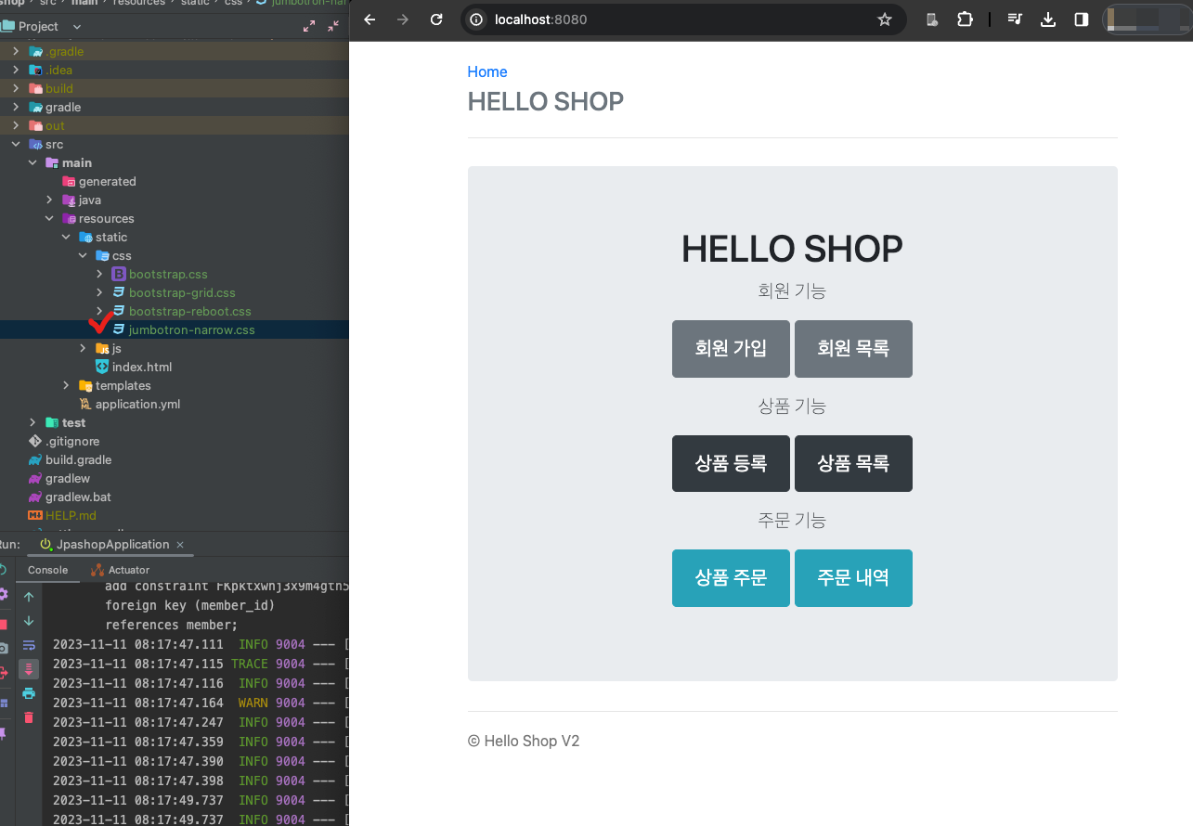Click the camera thread dump icon

pos(4,648)
